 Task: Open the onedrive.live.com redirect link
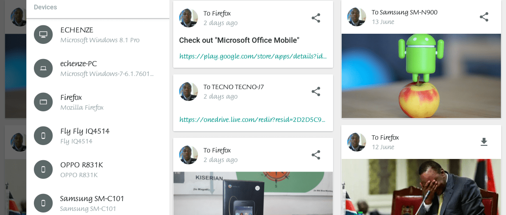tap(253, 120)
